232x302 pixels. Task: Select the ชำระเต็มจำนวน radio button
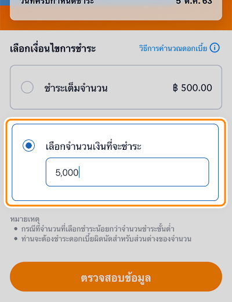point(27,87)
